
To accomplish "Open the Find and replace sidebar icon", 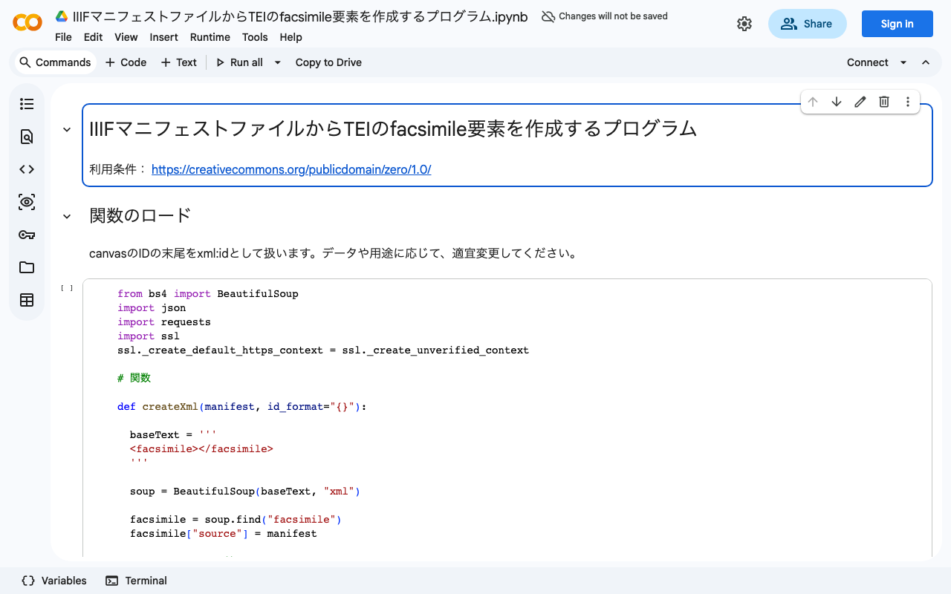I will (27, 137).
